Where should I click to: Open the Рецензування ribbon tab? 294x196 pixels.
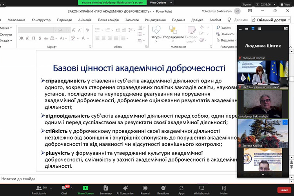coord(155,20)
